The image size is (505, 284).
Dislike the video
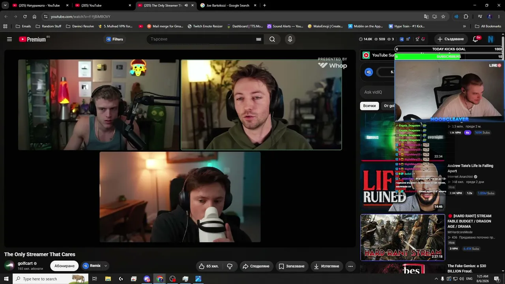click(x=230, y=266)
